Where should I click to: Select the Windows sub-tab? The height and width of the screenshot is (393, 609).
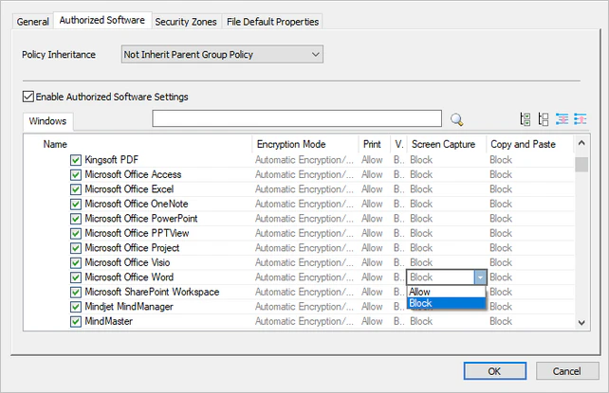pyautogui.click(x=47, y=121)
